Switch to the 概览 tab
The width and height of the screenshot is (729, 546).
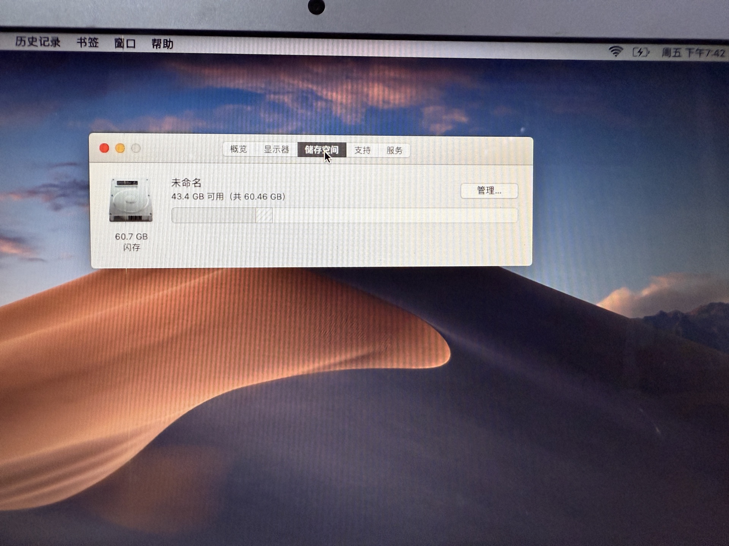[239, 149]
